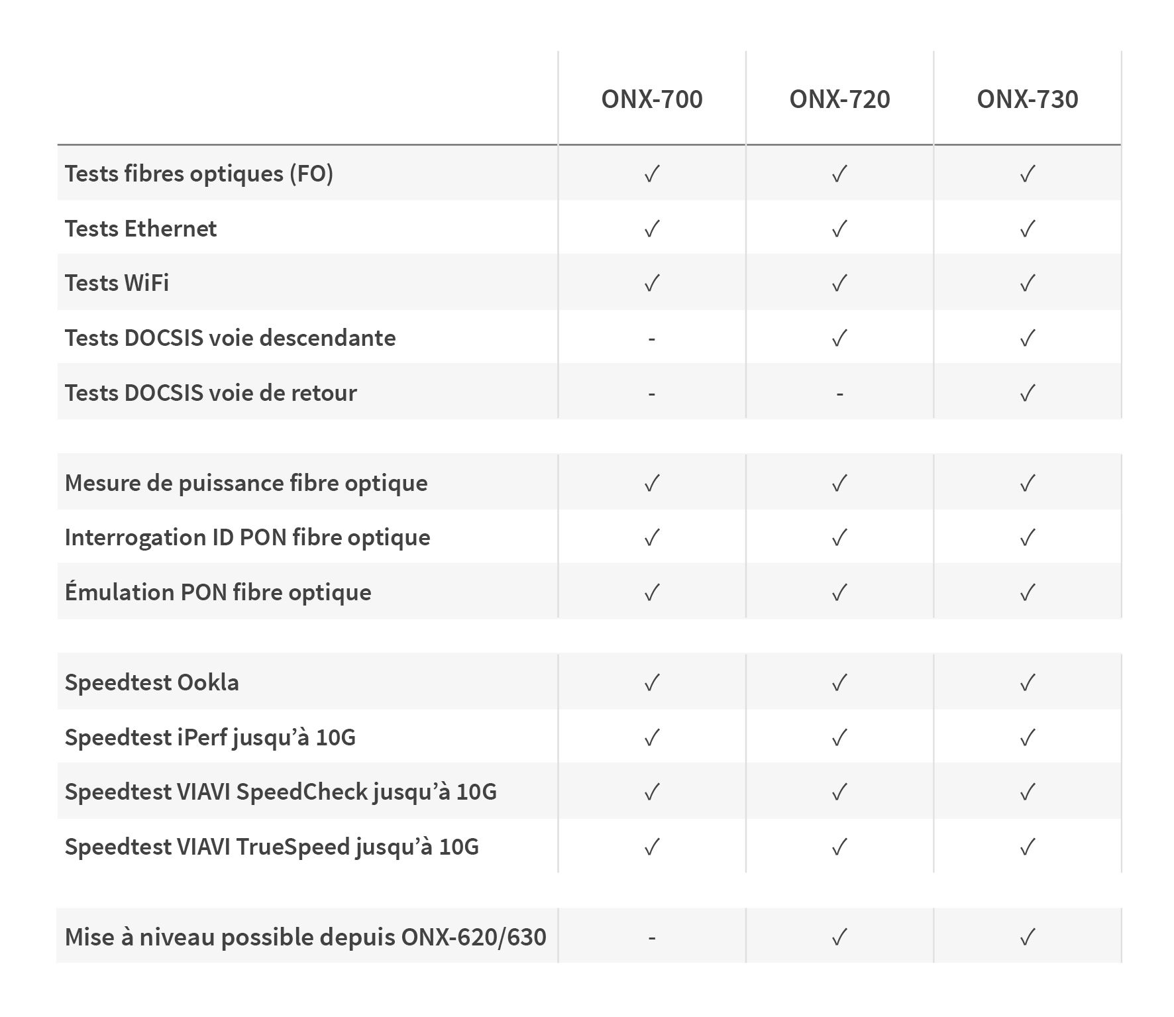Screen dimensions: 1174x1017
Task: Click ONX-720 checkmark for Speedtest iPerf
Action: (x=839, y=737)
